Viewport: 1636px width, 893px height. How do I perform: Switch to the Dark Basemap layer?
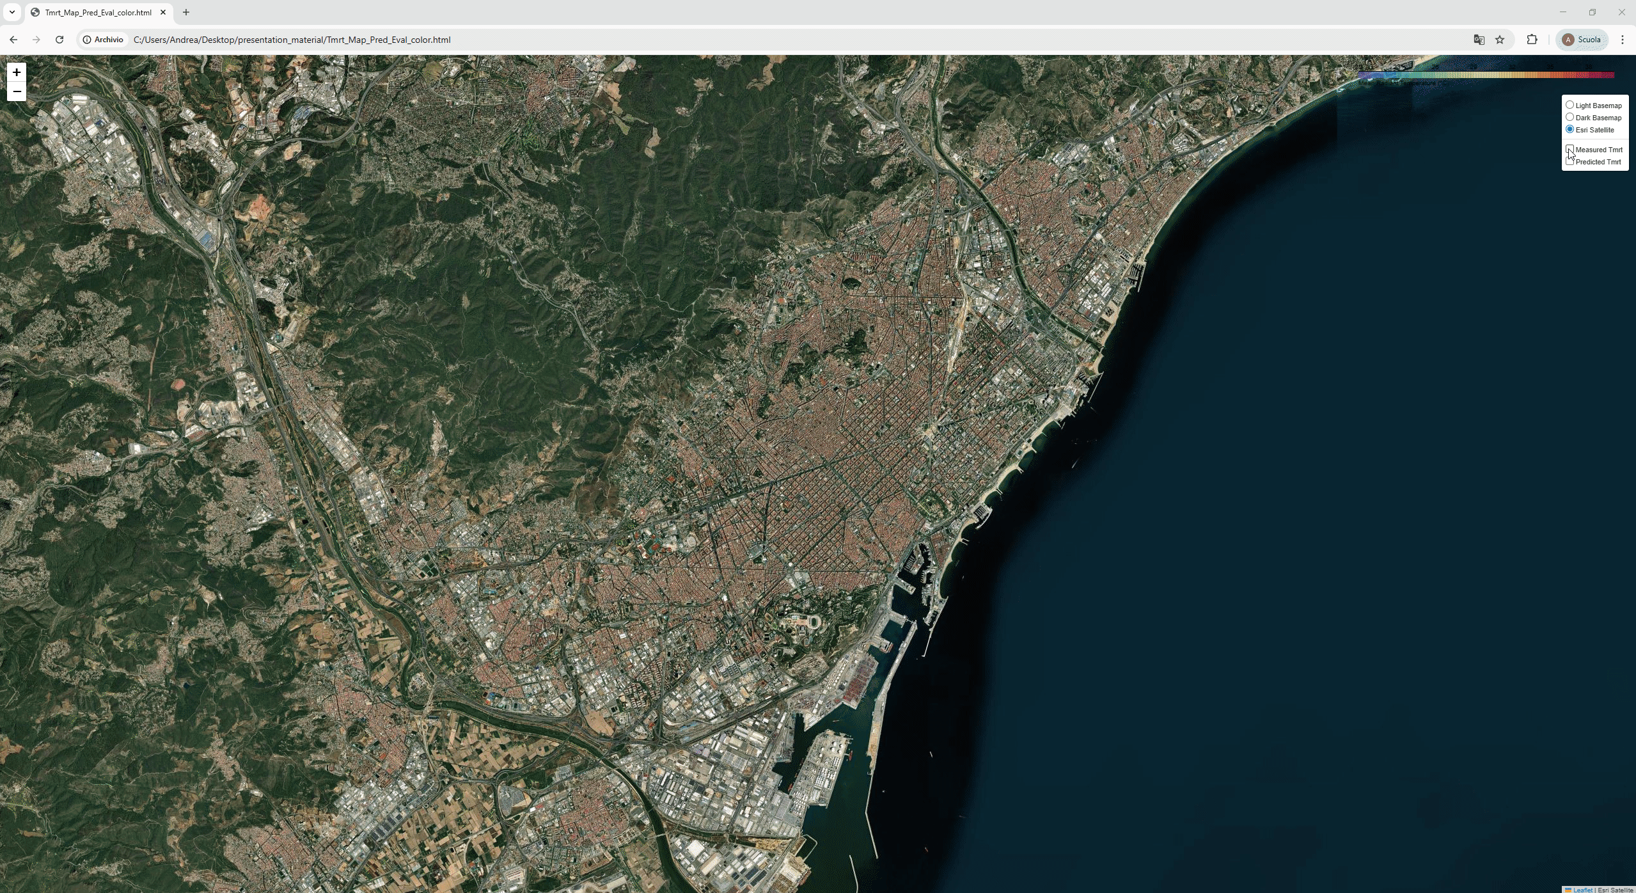pos(1569,117)
